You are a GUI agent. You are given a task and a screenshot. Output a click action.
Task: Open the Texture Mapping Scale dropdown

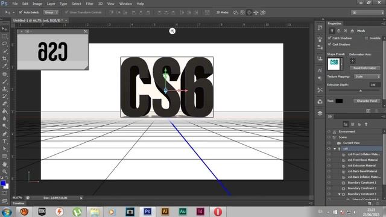[367, 77]
